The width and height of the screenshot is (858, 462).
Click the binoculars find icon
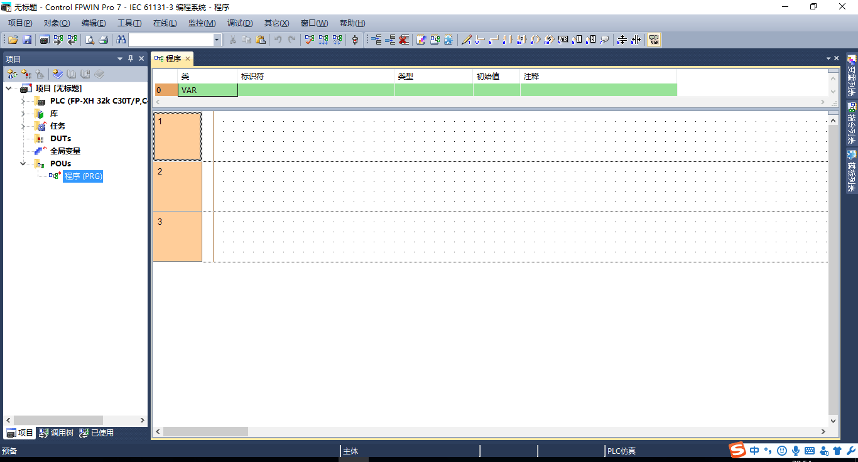121,40
